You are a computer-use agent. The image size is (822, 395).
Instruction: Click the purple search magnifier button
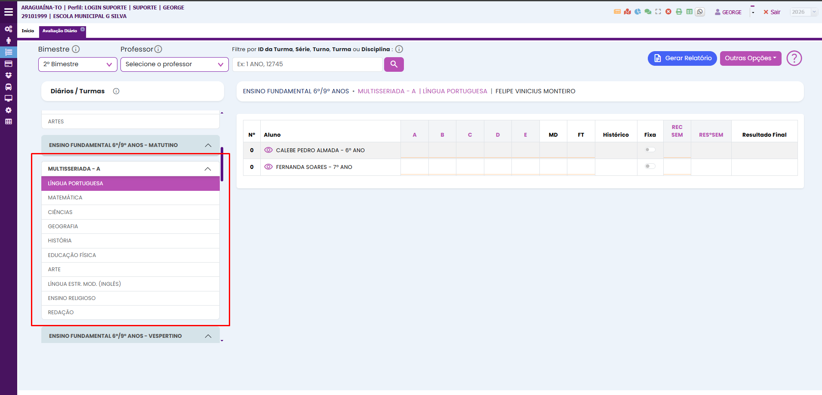coord(394,64)
